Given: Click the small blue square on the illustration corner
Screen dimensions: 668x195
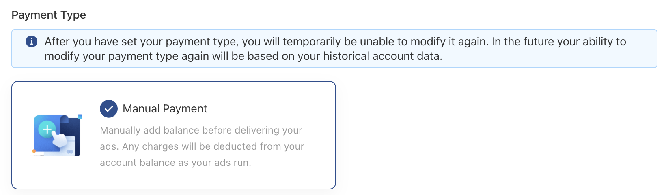Looking at the screenshot, I should [x=80, y=117].
